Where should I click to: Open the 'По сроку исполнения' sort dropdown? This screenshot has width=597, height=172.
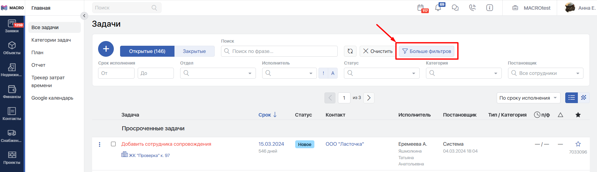528,98
